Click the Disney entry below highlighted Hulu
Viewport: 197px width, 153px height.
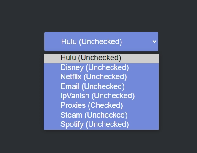point(101,67)
